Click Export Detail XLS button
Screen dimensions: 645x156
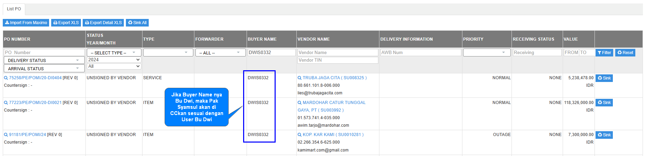coord(103,23)
